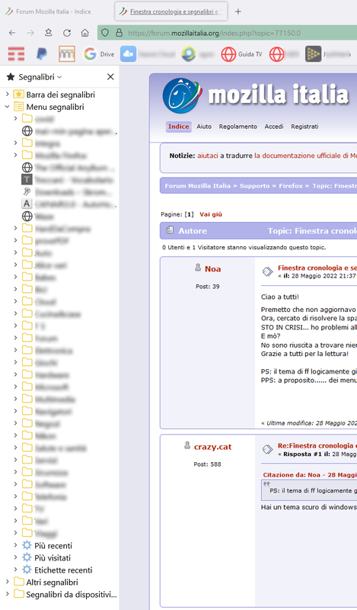This screenshot has height=610, width=357.
Task: Expand the Più visitati node
Action: pyautogui.click(x=15, y=557)
